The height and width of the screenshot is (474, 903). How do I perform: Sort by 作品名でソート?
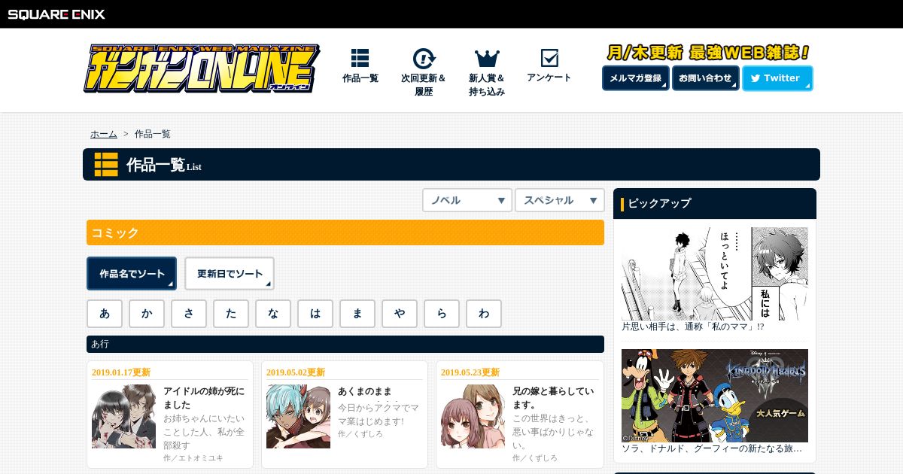pyautogui.click(x=132, y=273)
